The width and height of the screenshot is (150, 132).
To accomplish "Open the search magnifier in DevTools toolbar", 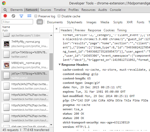I will tap(5, 10).
